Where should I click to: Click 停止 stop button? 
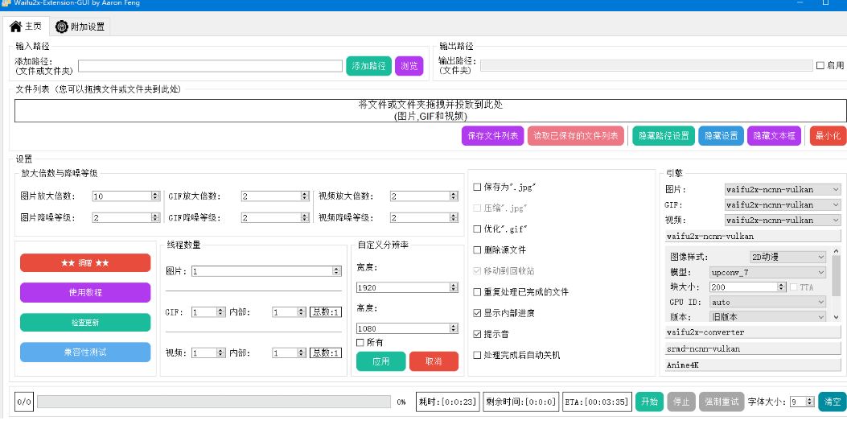pos(681,402)
